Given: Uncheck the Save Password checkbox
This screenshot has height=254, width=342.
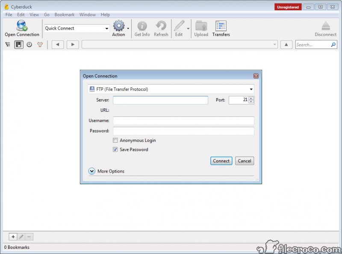Looking at the screenshot, I should [x=115, y=149].
